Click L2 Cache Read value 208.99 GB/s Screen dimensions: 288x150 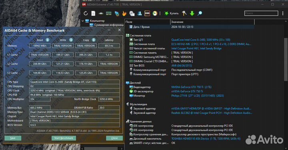(40, 64)
